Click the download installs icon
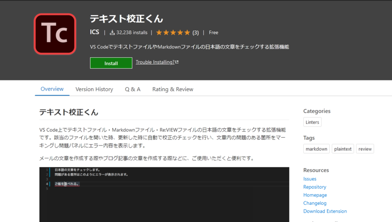 (112, 32)
